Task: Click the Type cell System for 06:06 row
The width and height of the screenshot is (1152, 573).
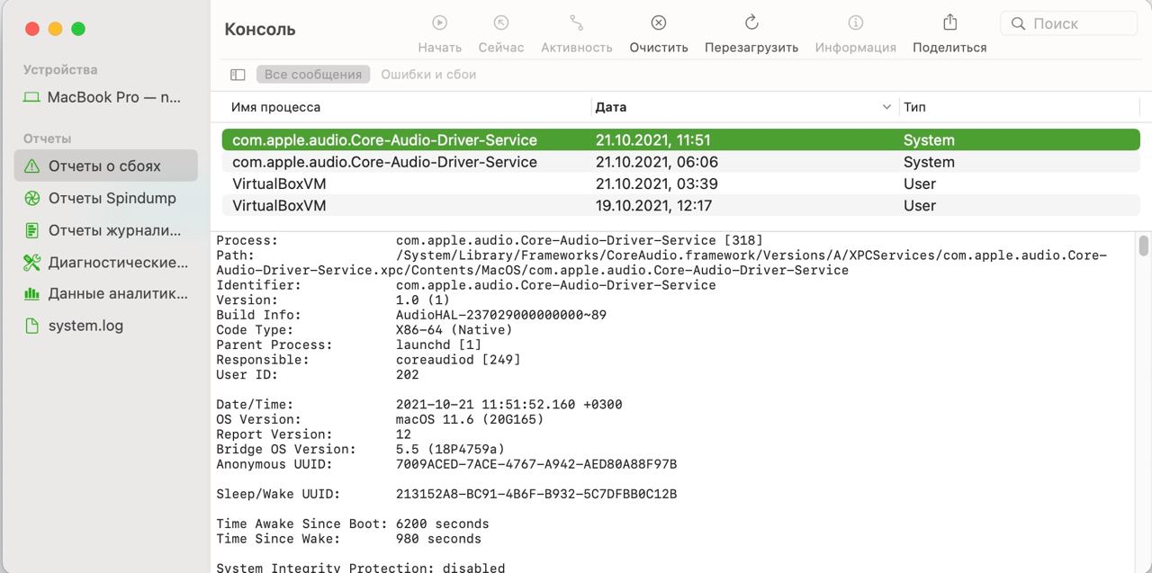Action: pyautogui.click(x=929, y=162)
